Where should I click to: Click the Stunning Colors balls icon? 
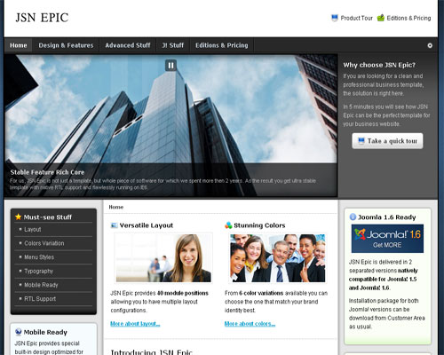click(228, 225)
